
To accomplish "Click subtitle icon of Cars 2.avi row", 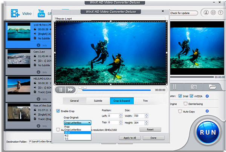I will click(35, 65).
